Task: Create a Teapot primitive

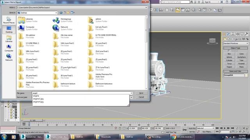Action: tap(229, 67)
